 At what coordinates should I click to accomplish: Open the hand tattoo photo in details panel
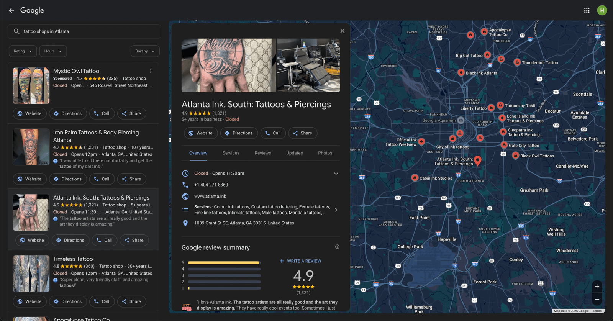[x=229, y=66]
